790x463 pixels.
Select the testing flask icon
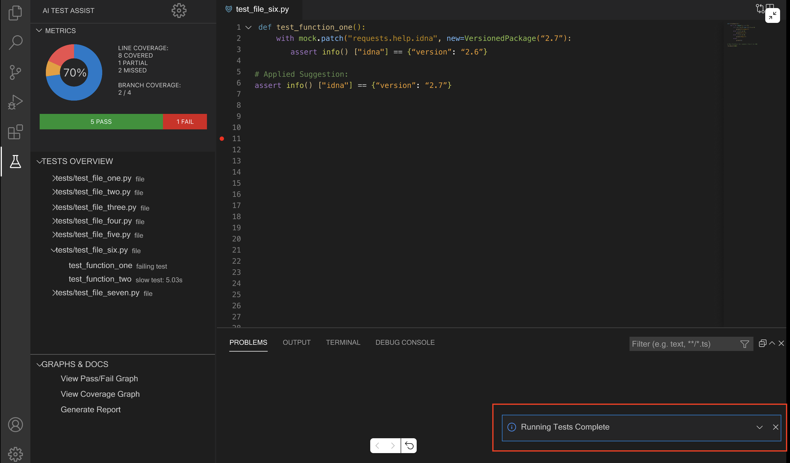15,161
